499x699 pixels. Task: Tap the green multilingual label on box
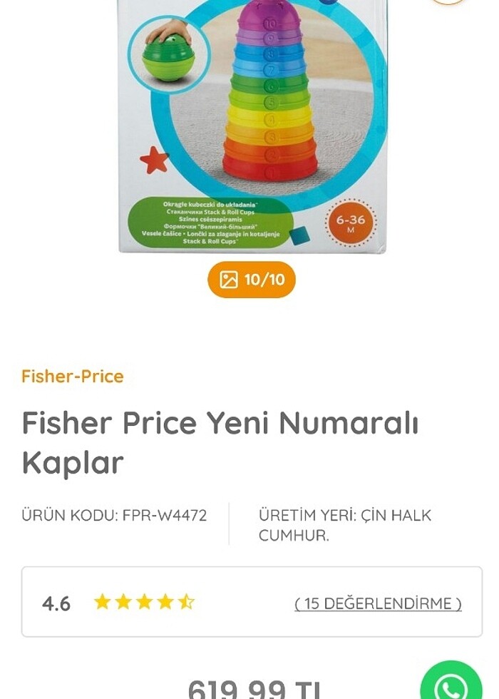click(210, 223)
